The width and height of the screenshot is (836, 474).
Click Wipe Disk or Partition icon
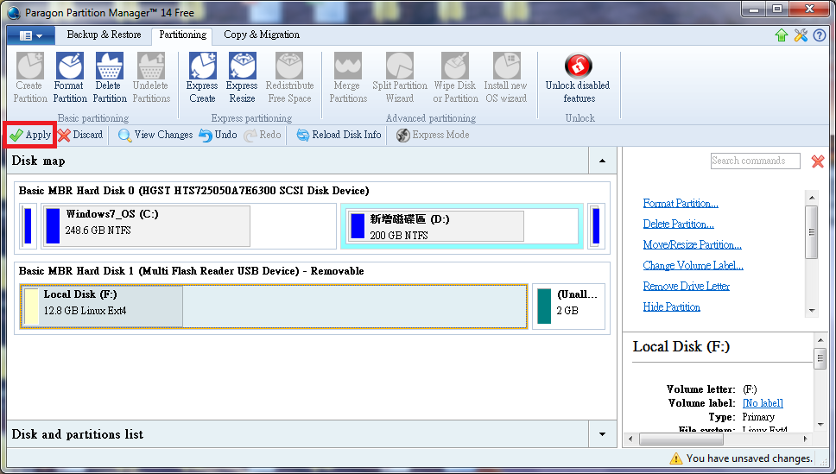pos(455,78)
